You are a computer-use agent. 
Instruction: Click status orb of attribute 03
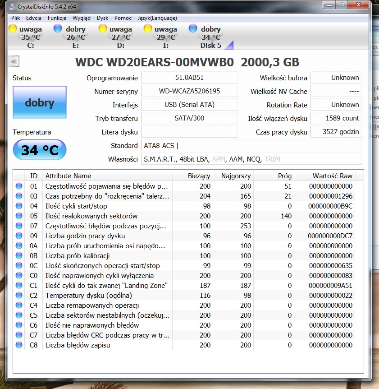[x=19, y=196]
